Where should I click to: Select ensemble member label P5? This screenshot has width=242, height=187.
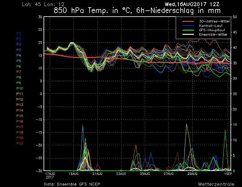[x=18, y=61]
